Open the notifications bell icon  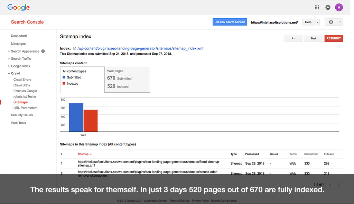click(x=328, y=7)
